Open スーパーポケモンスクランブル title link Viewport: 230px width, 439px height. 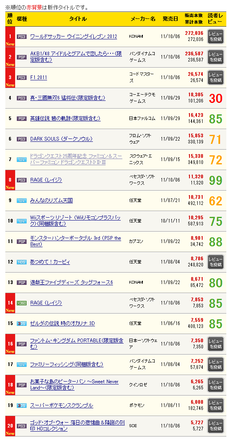pyautogui.click(x=62, y=405)
